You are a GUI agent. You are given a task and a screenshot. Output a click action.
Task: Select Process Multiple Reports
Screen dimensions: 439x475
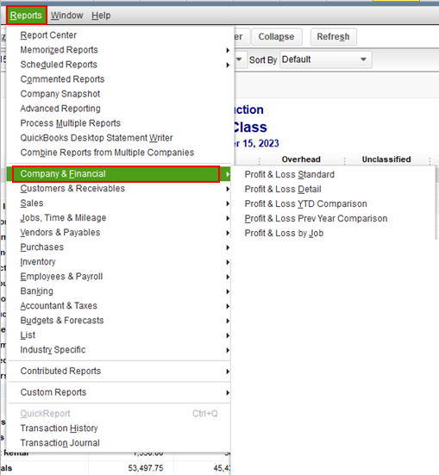click(x=120, y=123)
